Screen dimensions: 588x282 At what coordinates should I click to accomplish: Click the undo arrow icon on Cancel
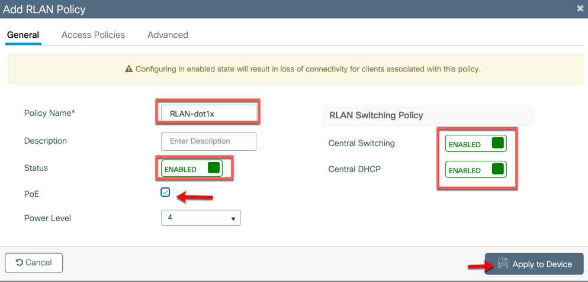click(x=20, y=262)
